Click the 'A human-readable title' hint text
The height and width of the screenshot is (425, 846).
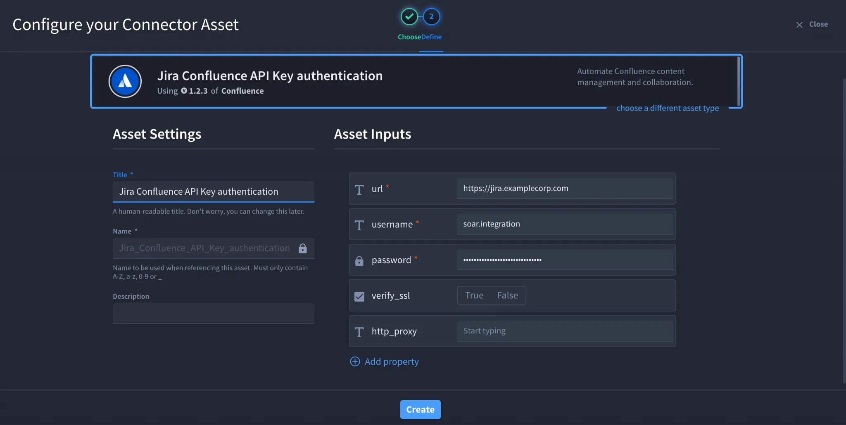tap(209, 211)
